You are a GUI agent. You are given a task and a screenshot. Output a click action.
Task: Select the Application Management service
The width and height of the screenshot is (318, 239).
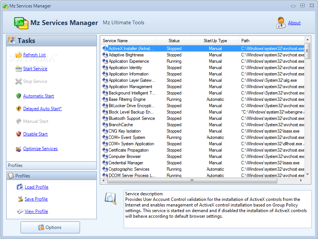(203, 87)
